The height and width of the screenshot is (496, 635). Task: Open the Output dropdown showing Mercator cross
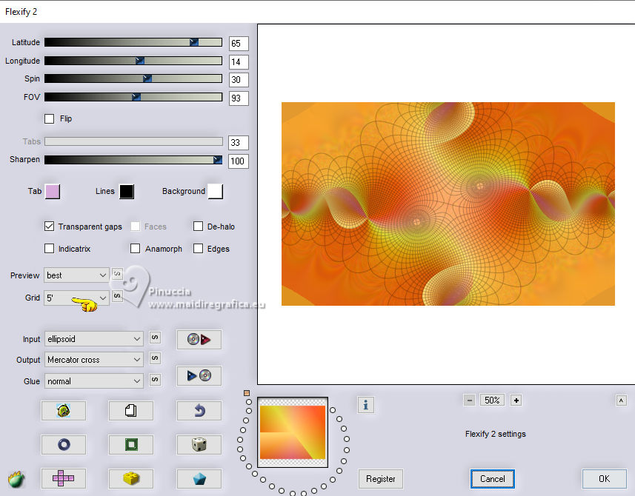(93, 359)
